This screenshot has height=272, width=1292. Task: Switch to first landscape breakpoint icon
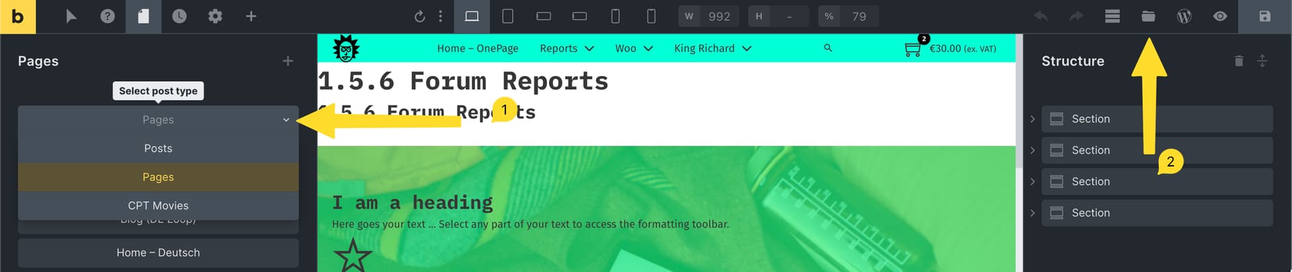tap(544, 16)
